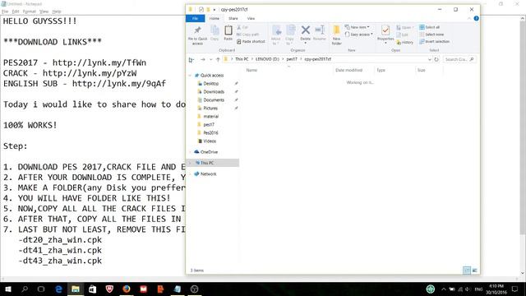The image size is (526, 296).
Task: Click Pin to Quick access in ribbon
Action: point(197,35)
